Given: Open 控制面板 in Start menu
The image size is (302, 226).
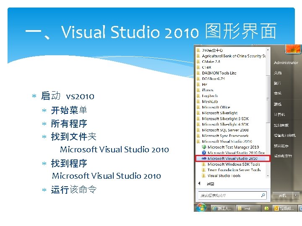Looking at the screenshot, I should pyautogui.click(x=281, y=125).
